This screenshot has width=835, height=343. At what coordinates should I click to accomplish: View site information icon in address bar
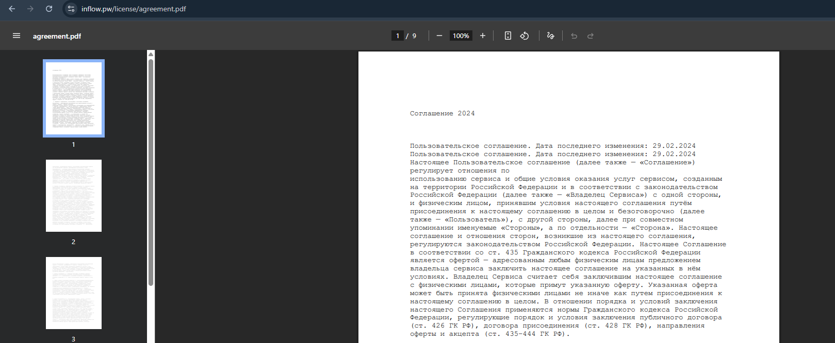(x=72, y=9)
